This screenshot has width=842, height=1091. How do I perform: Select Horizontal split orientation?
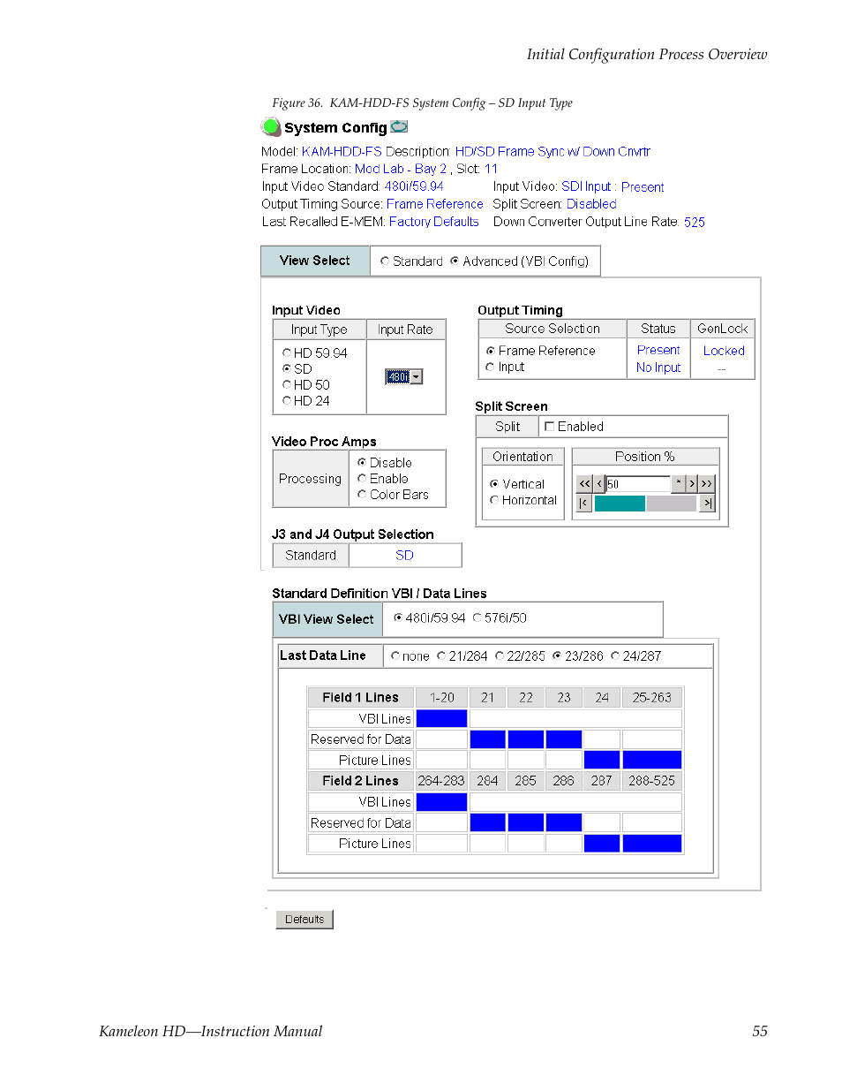(494, 500)
